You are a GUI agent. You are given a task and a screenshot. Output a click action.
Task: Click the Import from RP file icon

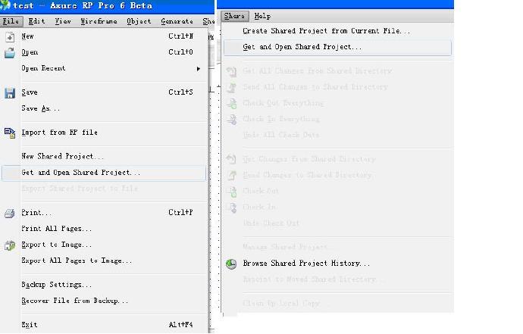pos(10,133)
